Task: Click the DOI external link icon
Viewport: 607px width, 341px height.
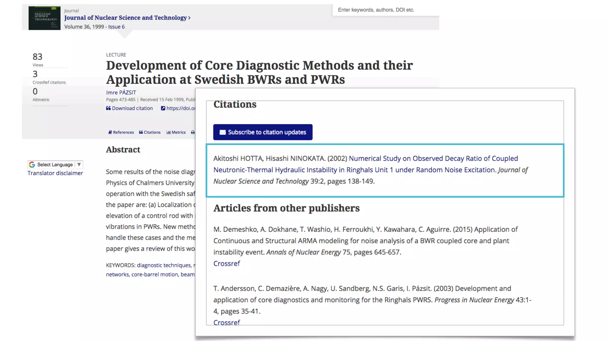Action: coord(163,108)
